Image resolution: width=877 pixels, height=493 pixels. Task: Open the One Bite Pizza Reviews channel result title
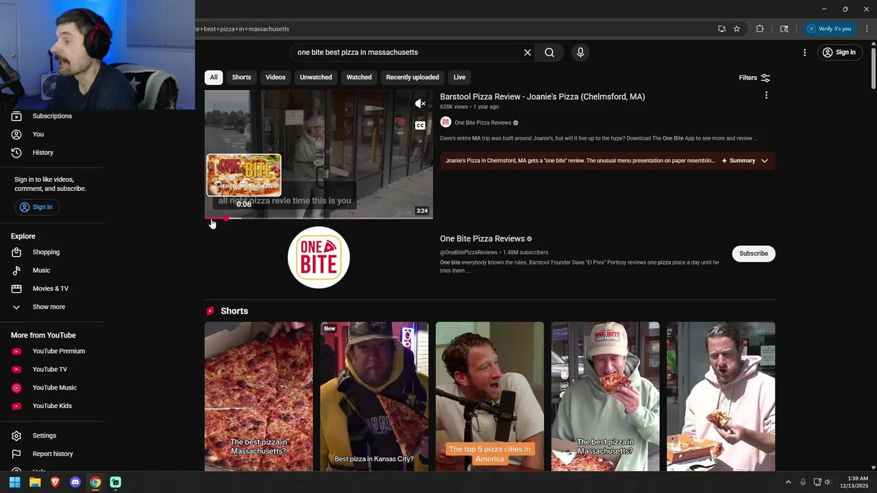482,239
